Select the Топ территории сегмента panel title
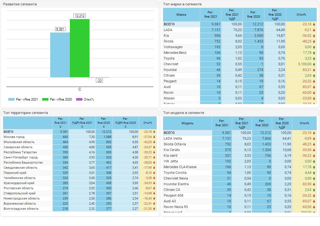Viewport: 320px width, 226px height. [25, 113]
